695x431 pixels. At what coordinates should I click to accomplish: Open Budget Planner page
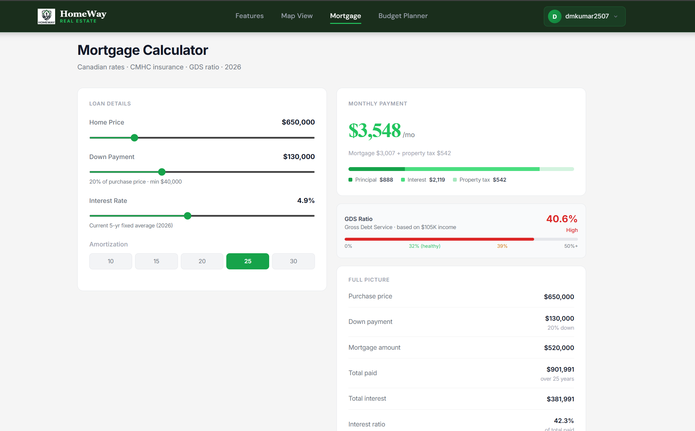point(403,16)
